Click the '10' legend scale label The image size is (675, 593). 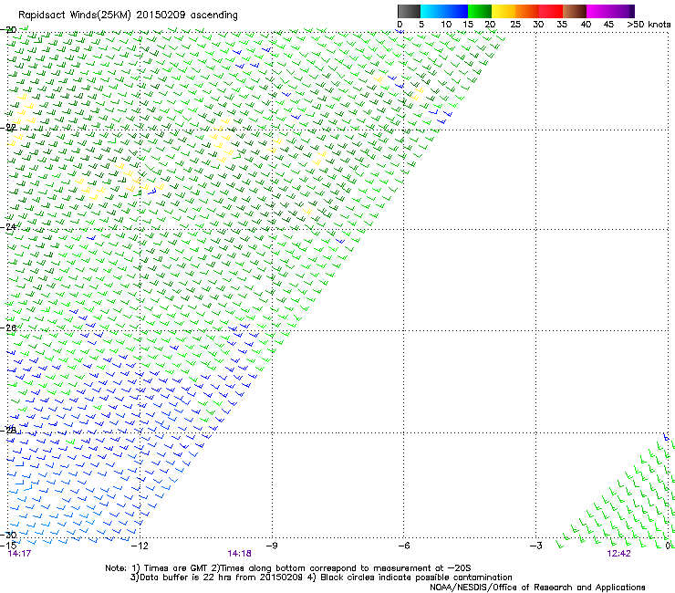(x=446, y=25)
